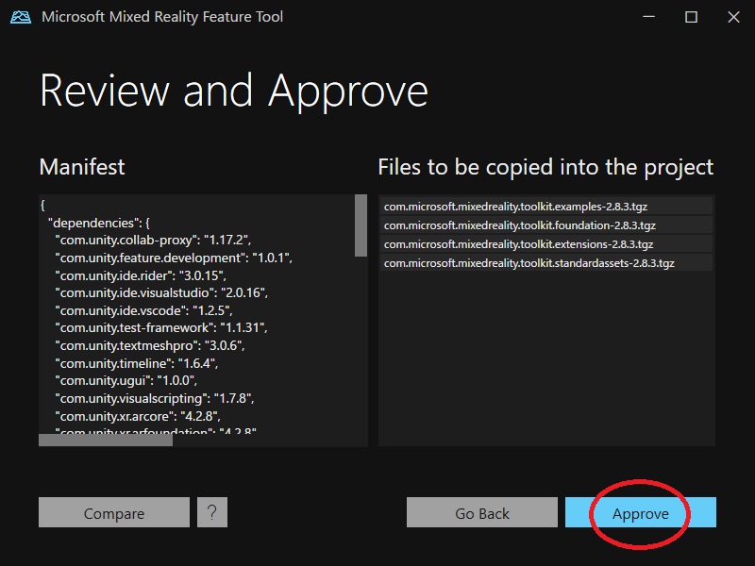Click the Mixed Reality Feature Tool app icon
Viewport: 755px width, 566px height.
[x=21, y=17]
